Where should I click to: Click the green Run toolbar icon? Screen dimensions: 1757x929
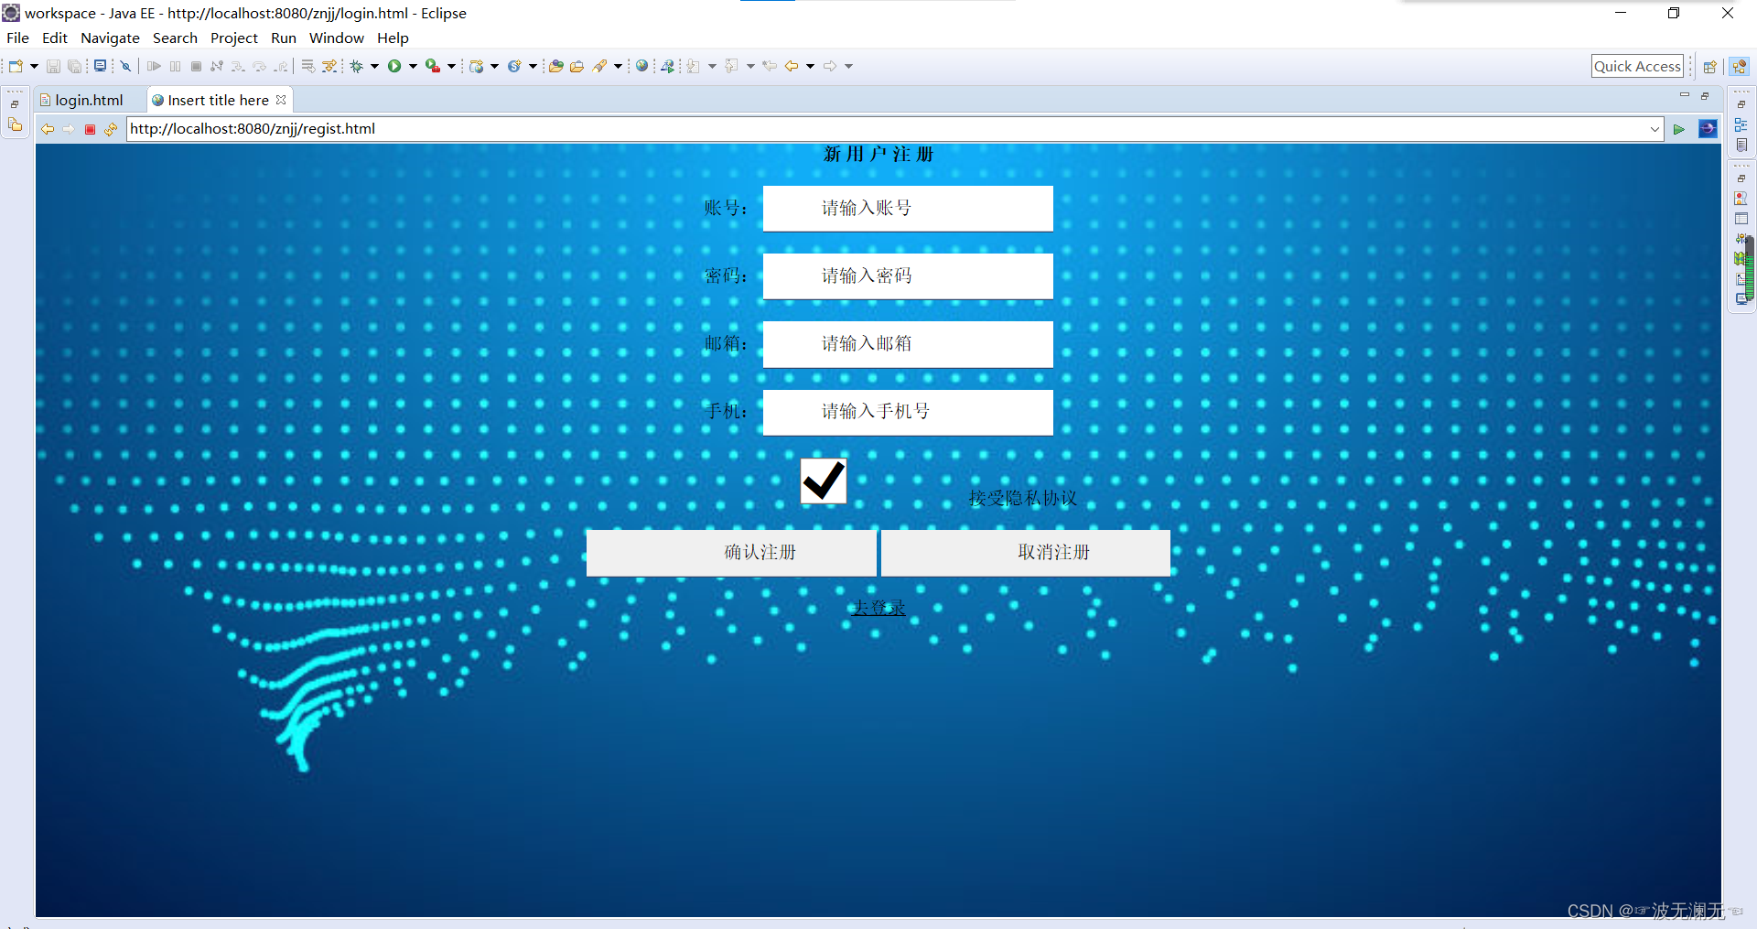(x=393, y=66)
